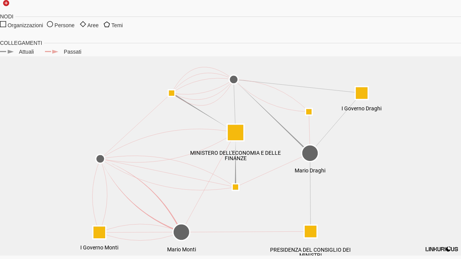The width and height of the screenshot is (461, 259).
Task: Click the unlabeled person node left of graph
Action: 100,159
